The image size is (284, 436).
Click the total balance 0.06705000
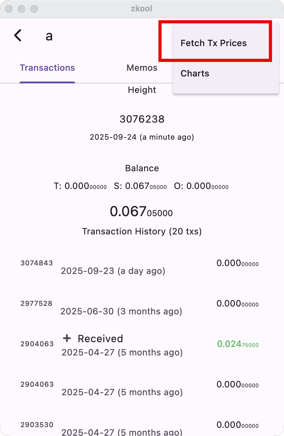coord(141,211)
